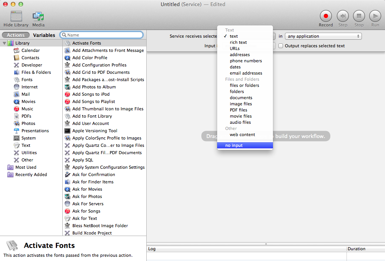Select the Calendar category icon
The height and width of the screenshot is (261, 385).
click(17, 50)
